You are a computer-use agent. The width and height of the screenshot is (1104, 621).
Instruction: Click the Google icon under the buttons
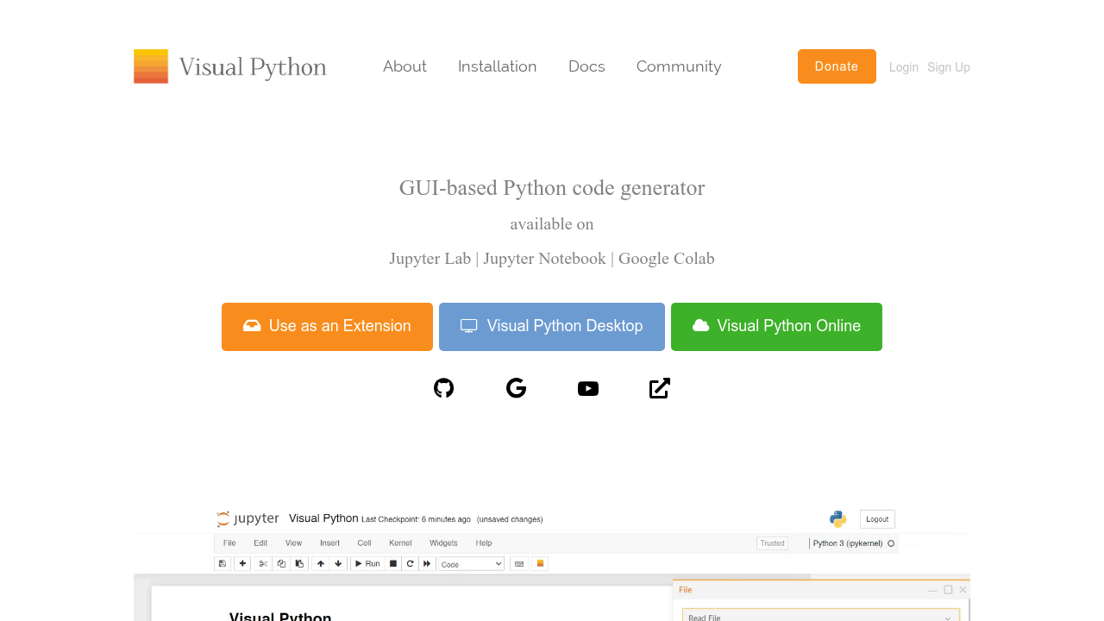pos(516,388)
